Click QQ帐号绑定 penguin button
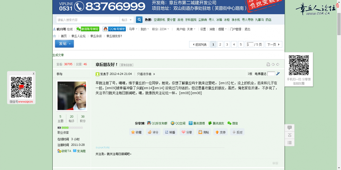The height and width of the screenshot is (170, 341). point(114,29)
